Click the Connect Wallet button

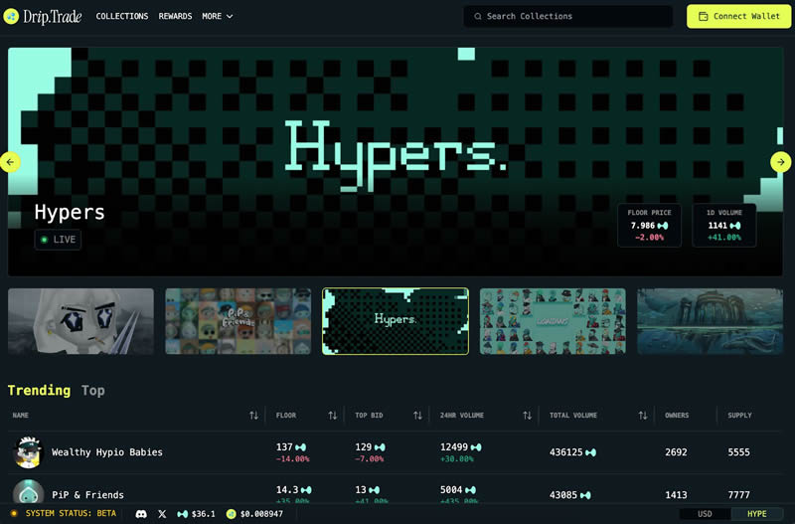point(738,17)
